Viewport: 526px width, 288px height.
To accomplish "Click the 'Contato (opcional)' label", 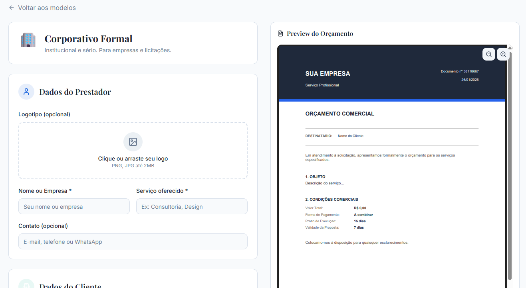I will (x=43, y=226).
